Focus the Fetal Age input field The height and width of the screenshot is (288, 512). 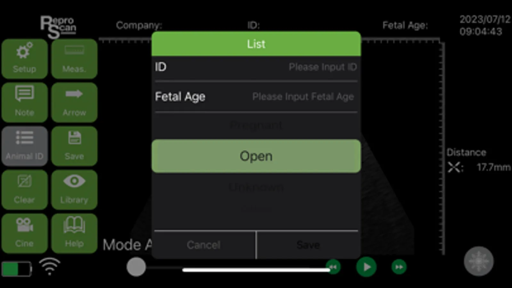[x=256, y=97]
